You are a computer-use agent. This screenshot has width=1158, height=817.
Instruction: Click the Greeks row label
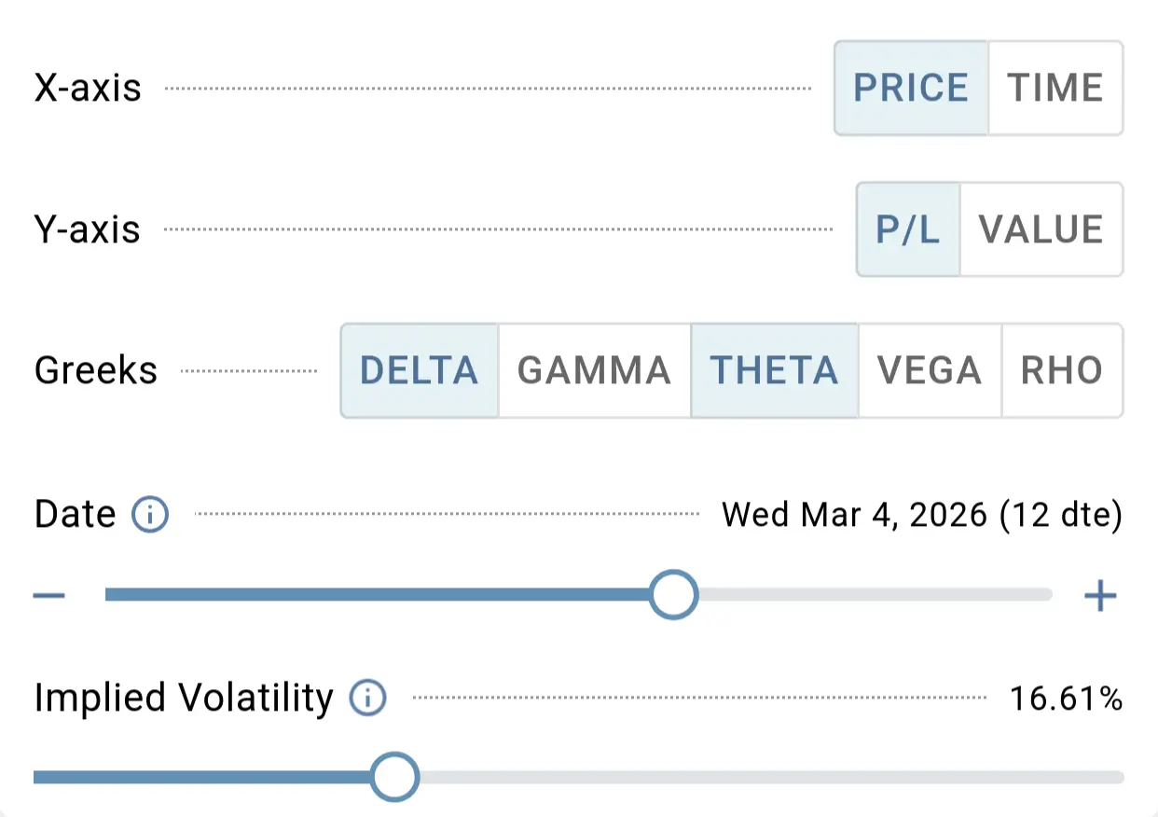coord(95,370)
